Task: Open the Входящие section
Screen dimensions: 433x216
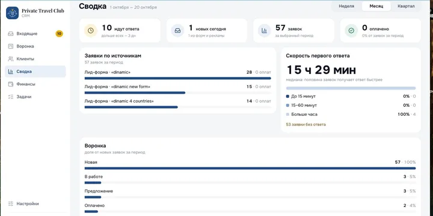Action: tap(35, 34)
